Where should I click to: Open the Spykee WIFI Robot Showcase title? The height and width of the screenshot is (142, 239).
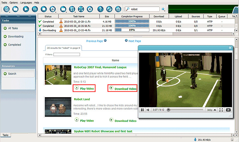[x=103, y=131]
